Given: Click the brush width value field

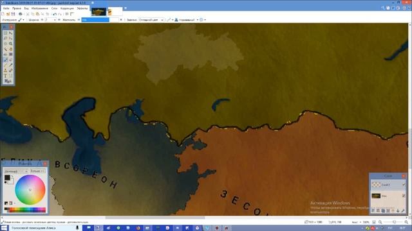Looking at the screenshot, I should [x=48, y=20].
